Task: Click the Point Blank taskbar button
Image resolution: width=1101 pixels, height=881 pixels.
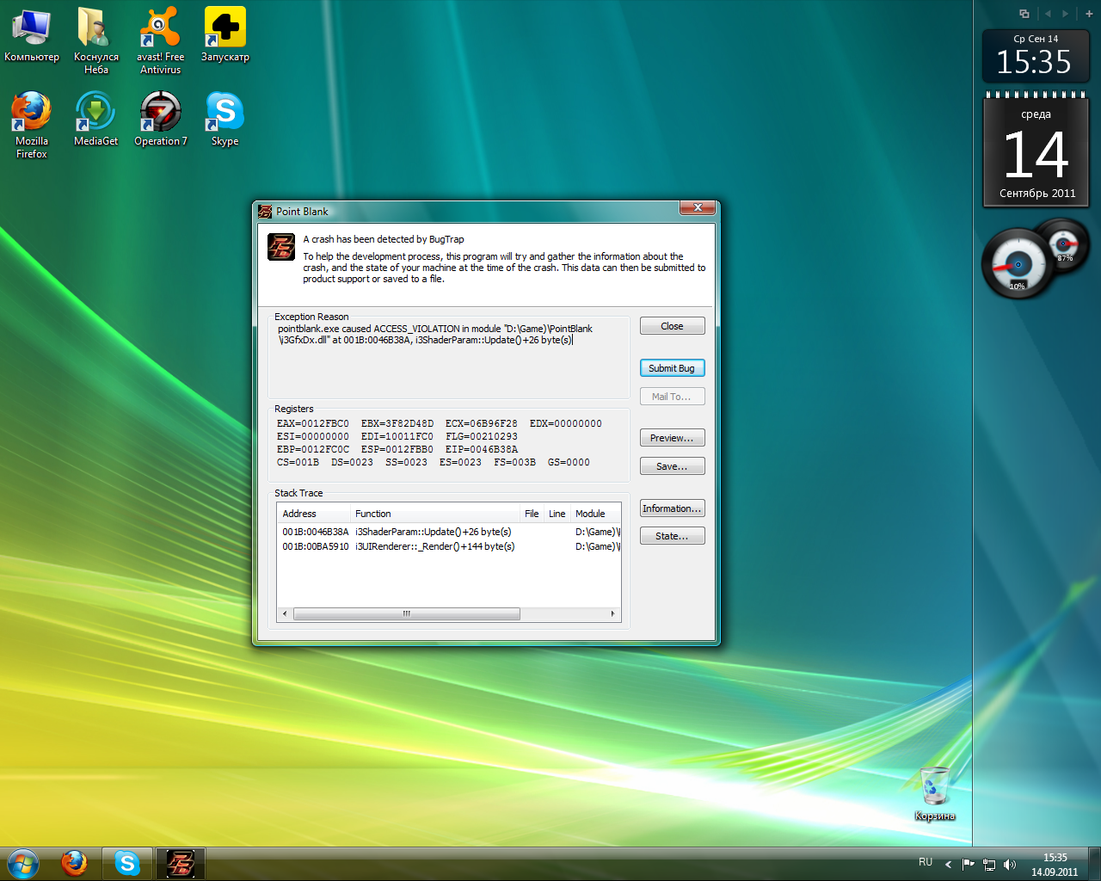Action: (181, 863)
